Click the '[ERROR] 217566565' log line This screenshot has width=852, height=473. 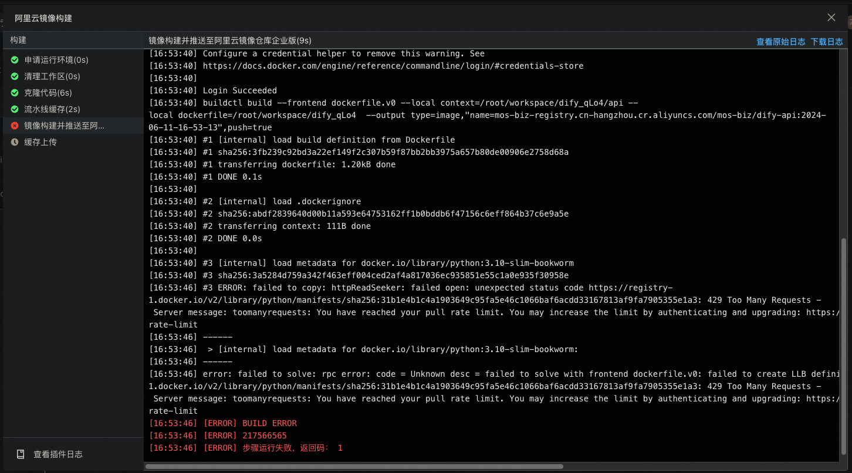coord(218,435)
